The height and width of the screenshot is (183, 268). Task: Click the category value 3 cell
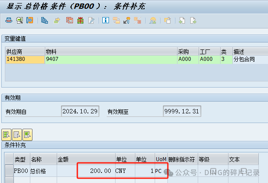(226, 60)
